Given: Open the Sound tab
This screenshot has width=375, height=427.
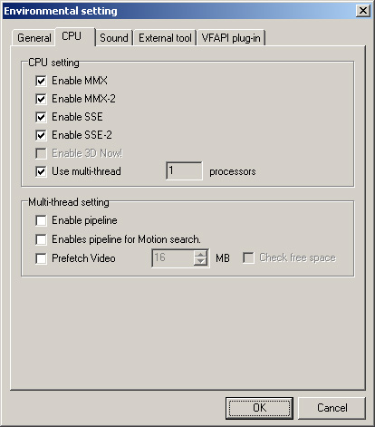Looking at the screenshot, I should [114, 38].
